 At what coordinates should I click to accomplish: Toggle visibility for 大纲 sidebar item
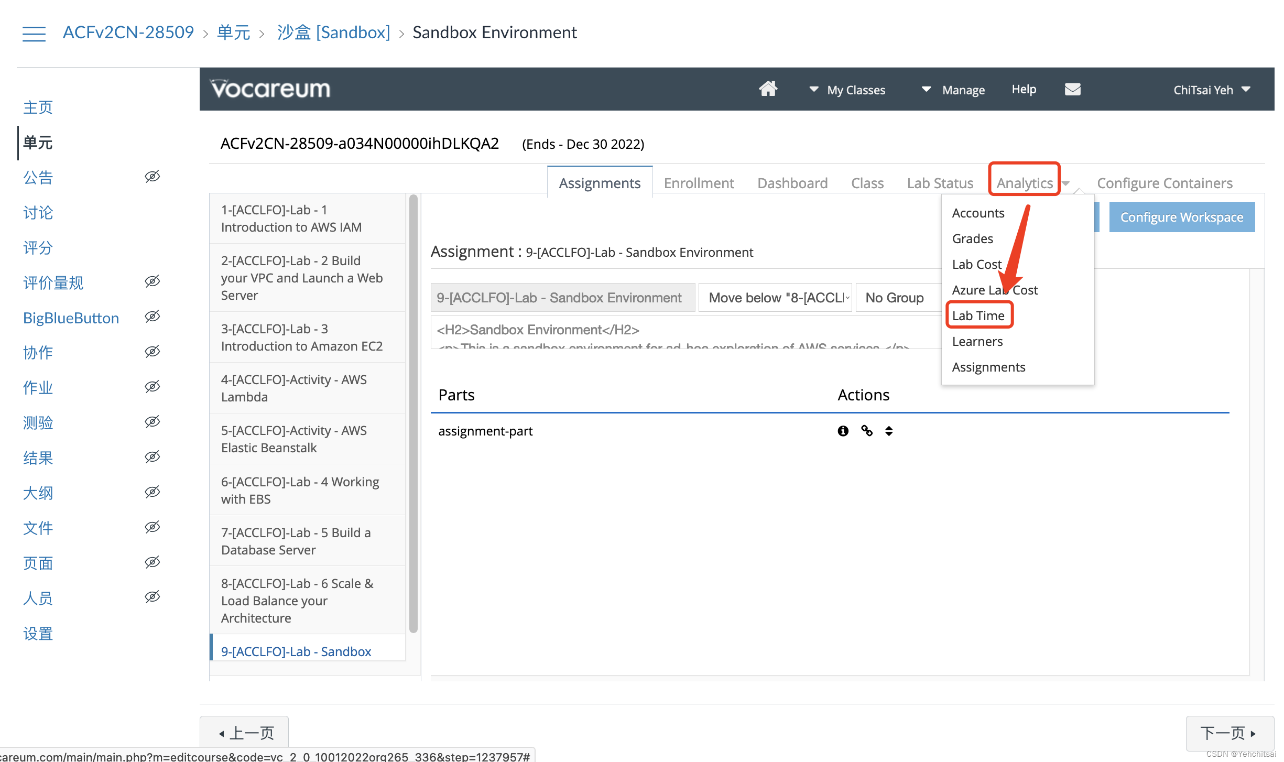(153, 492)
